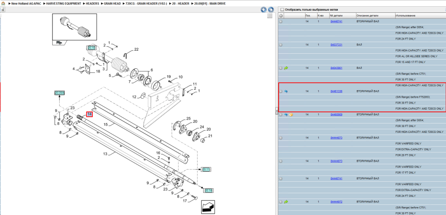Open part number link 84461336

point(336,91)
